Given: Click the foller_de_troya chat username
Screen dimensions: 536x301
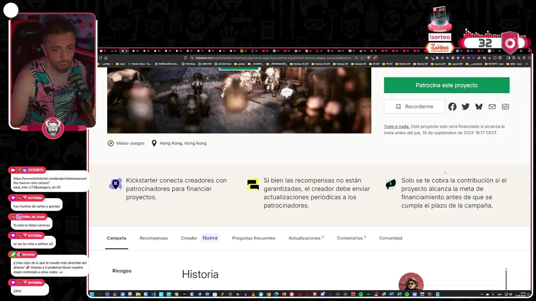Looking at the screenshot, I should (33, 217).
